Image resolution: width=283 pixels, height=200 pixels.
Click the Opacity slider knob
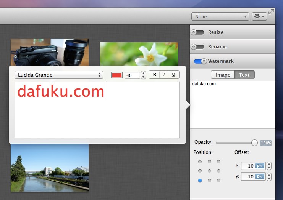[254, 143]
